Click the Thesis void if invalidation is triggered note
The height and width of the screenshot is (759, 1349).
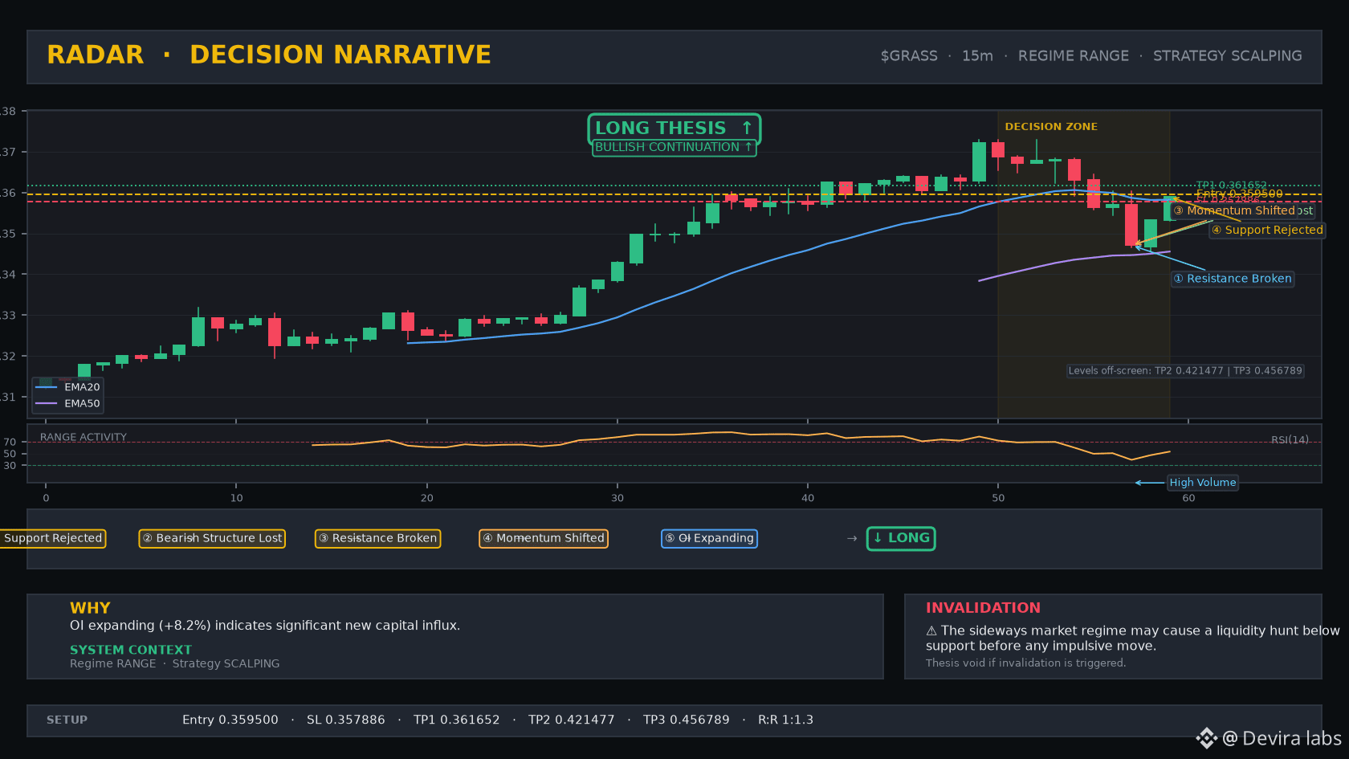tap(1025, 663)
